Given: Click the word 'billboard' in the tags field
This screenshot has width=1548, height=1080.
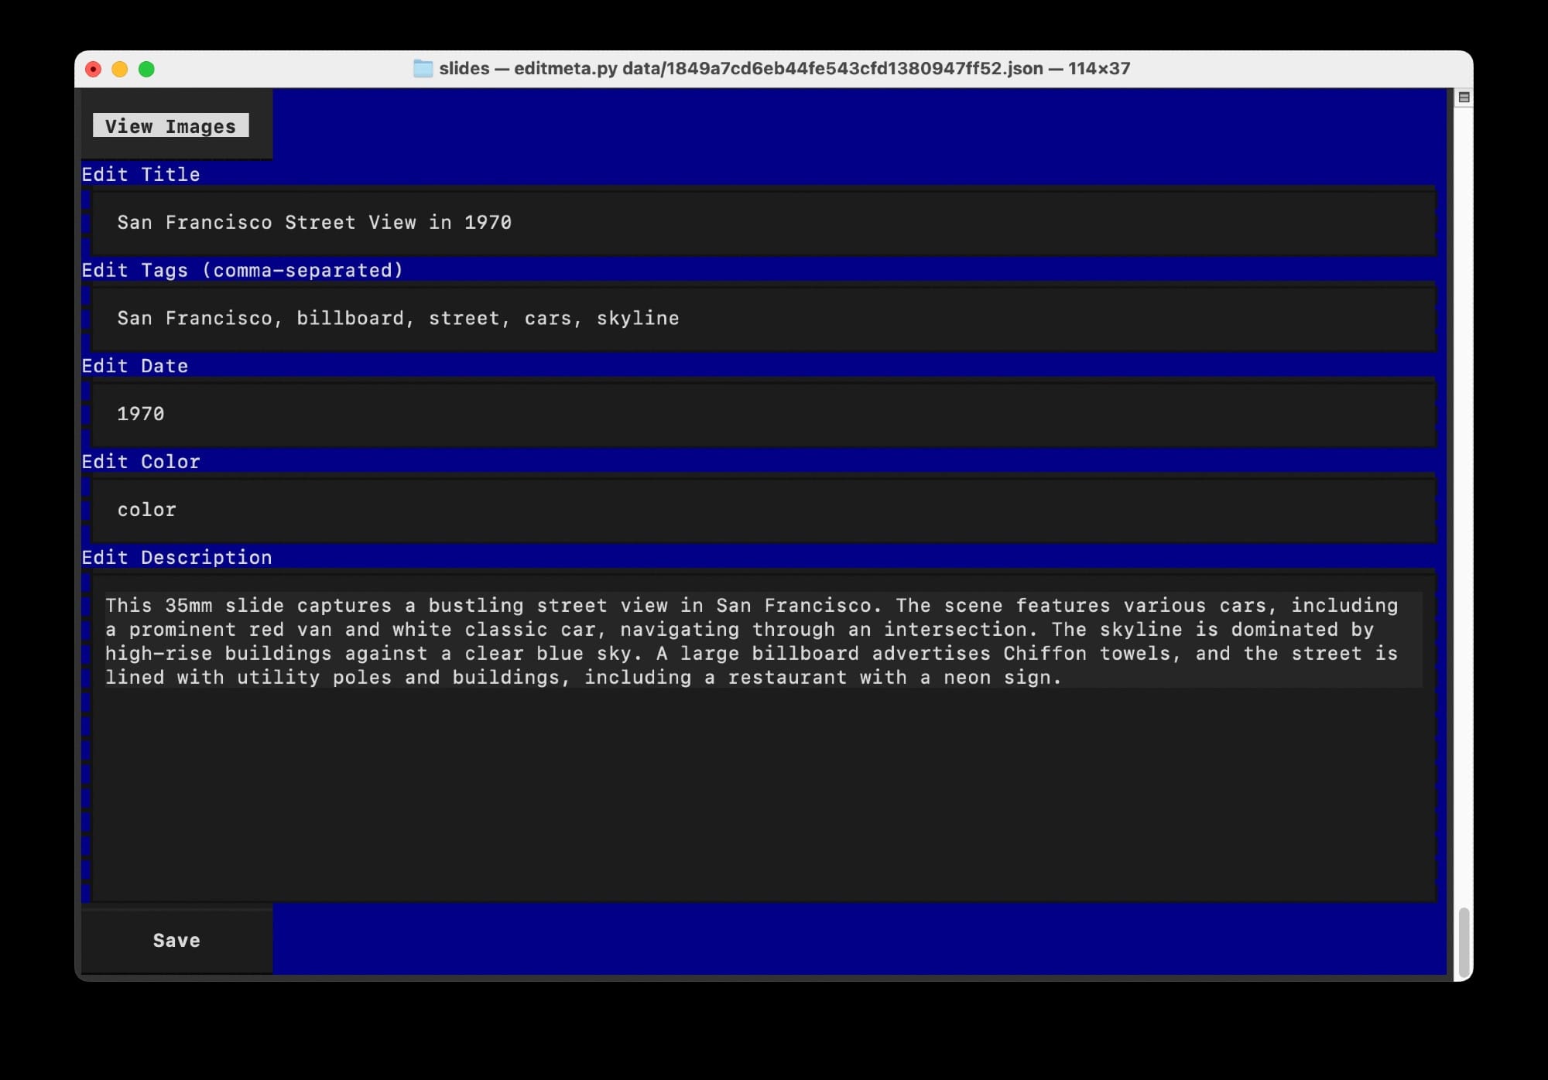Looking at the screenshot, I should [352, 318].
